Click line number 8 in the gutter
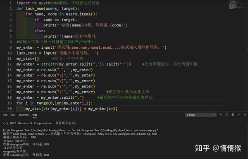This screenshot has height=159, width=248. (x=10, y=42)
